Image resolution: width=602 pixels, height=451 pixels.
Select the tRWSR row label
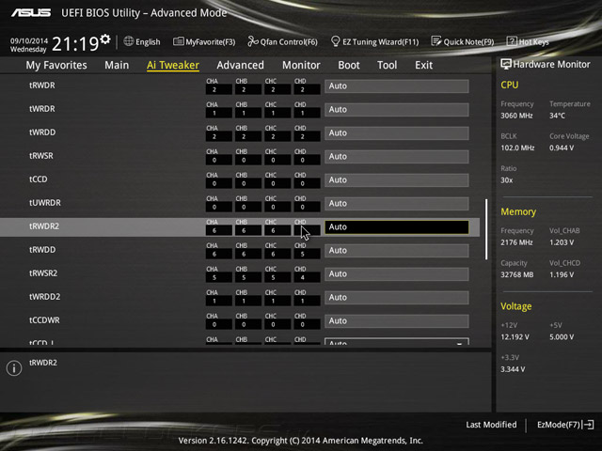41,156
